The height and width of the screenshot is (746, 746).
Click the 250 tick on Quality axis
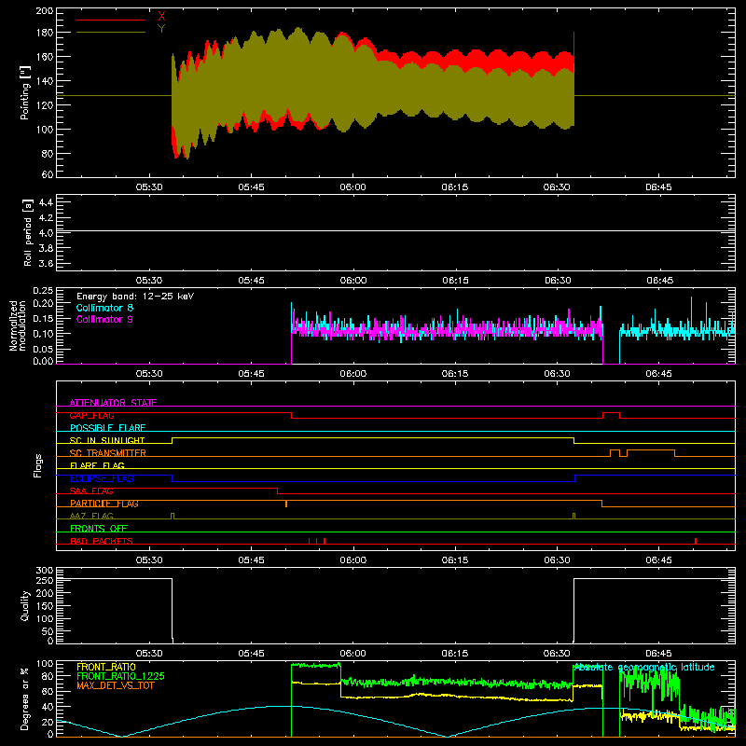coord(44,580)
